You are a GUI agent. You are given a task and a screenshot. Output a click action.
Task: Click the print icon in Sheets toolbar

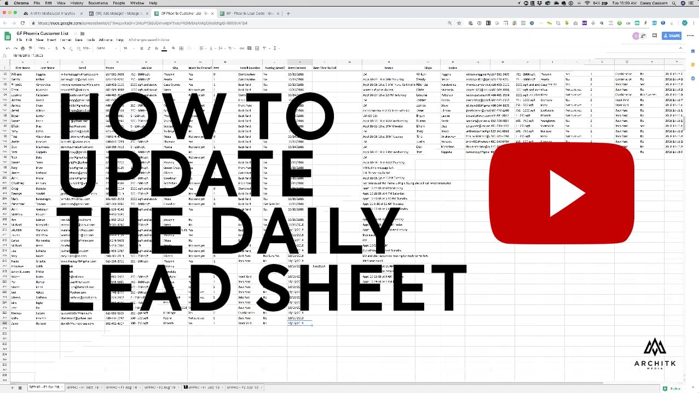[x=22, y=48]
